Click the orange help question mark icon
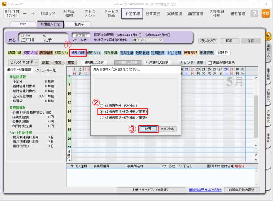This screenshot has height=201, width=273. tap(253, 14)
